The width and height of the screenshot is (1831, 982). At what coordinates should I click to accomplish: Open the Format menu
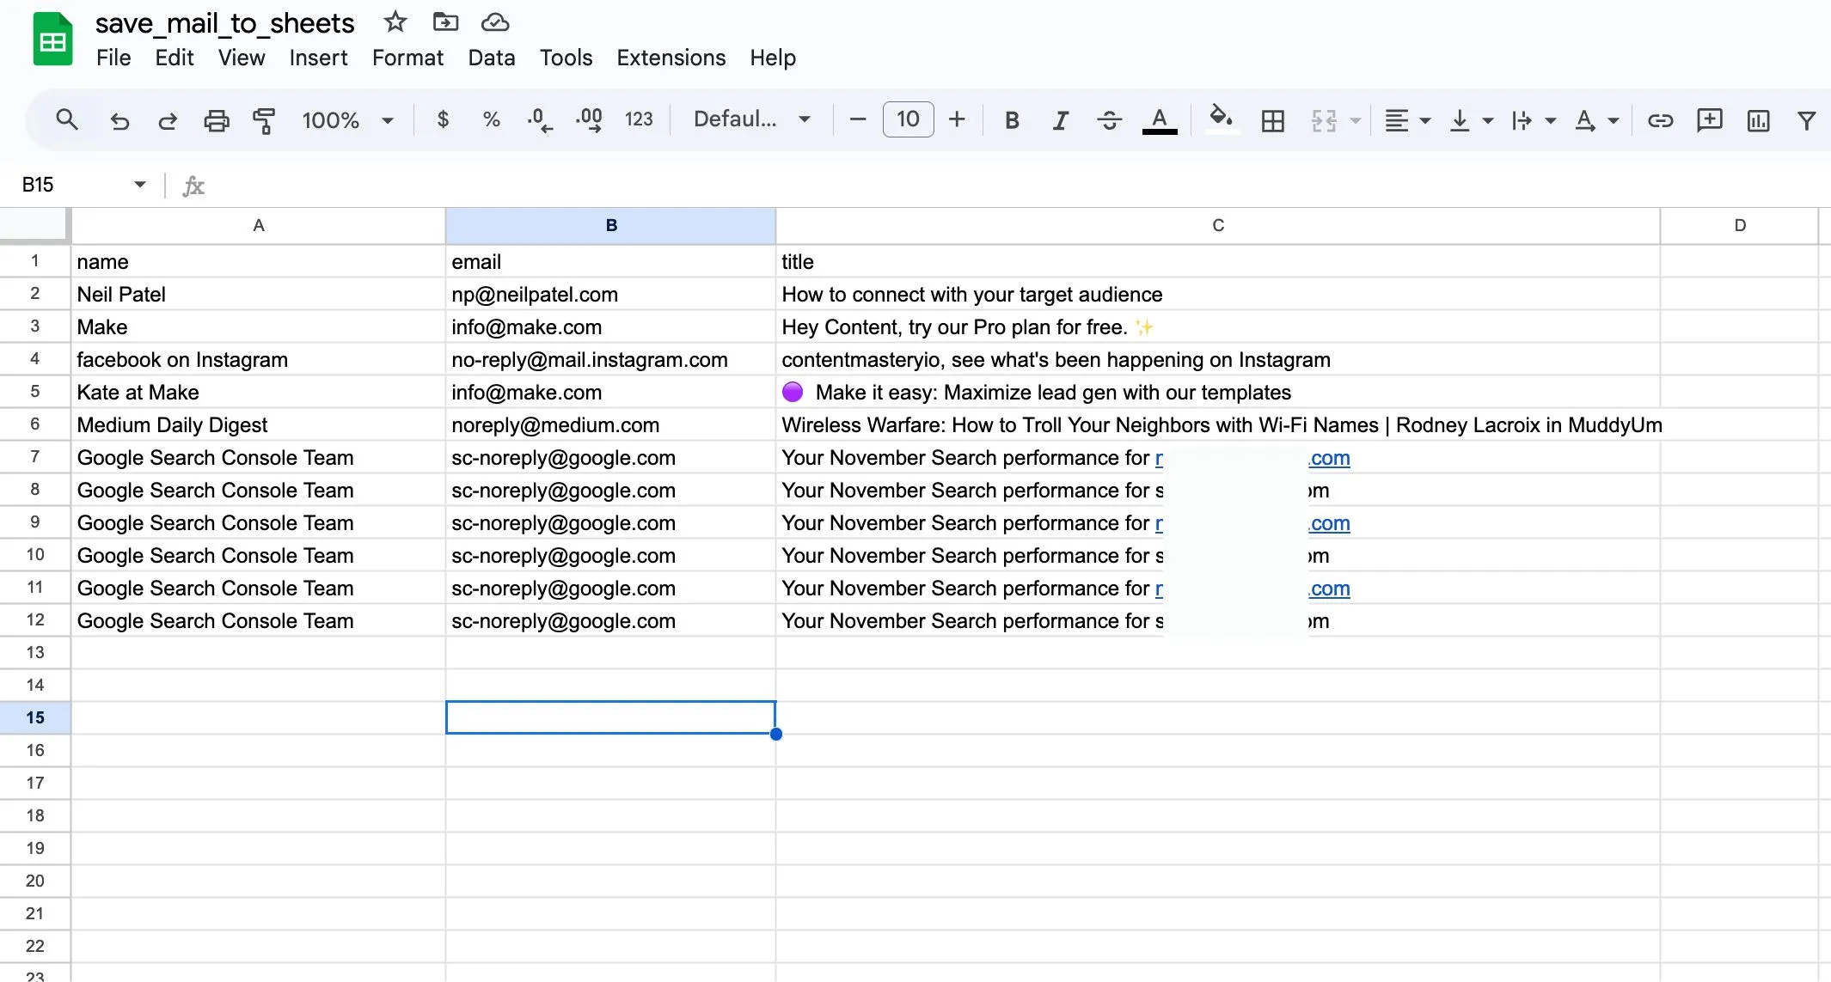click(x=407, y=58)
